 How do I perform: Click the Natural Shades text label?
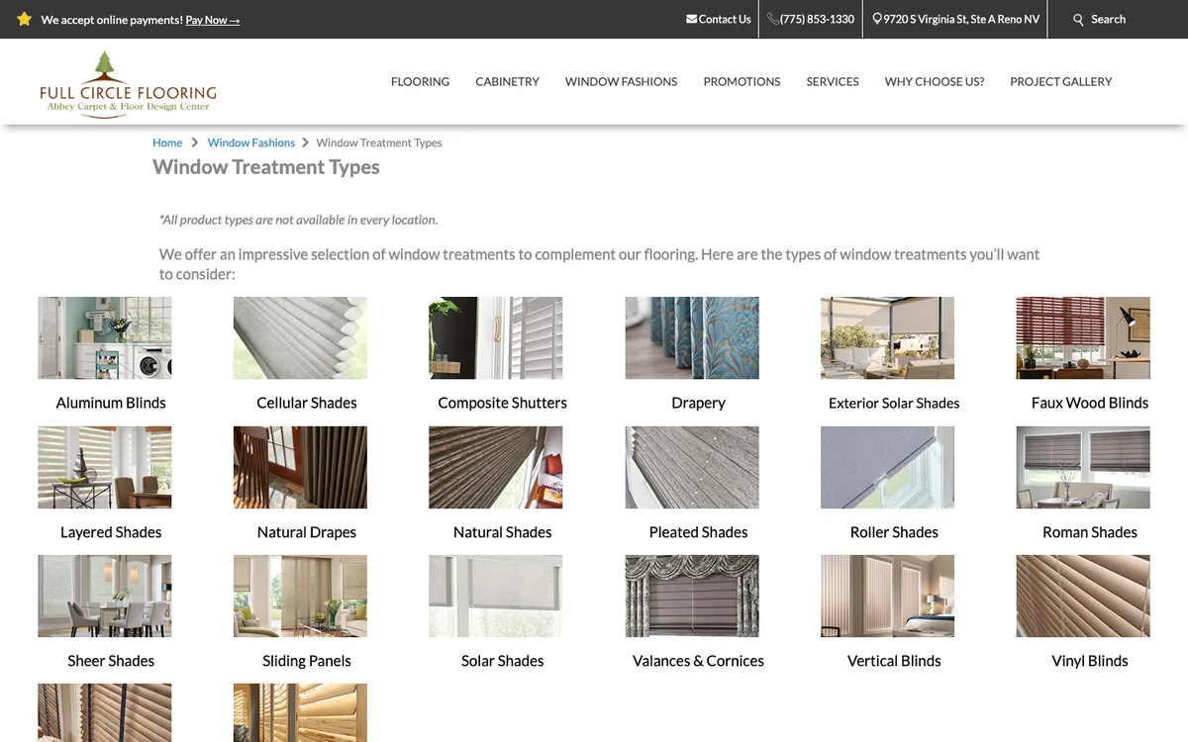tap(503, 532)
